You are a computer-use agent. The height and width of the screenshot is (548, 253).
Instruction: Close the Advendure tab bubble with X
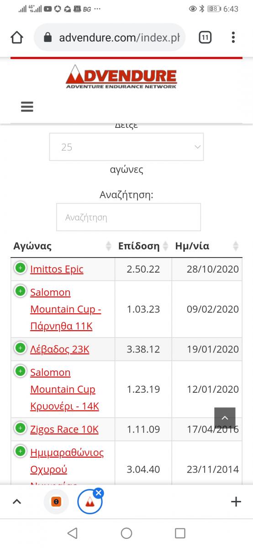point(99,493)
